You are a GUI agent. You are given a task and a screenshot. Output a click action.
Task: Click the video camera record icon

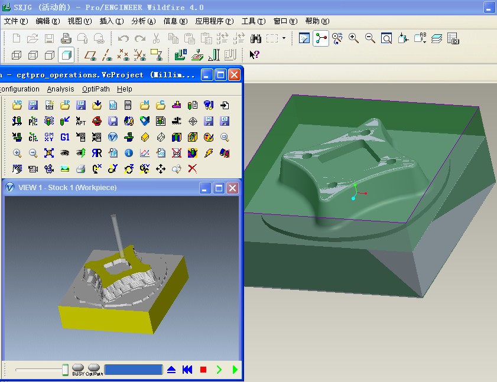tap(33, 169)
